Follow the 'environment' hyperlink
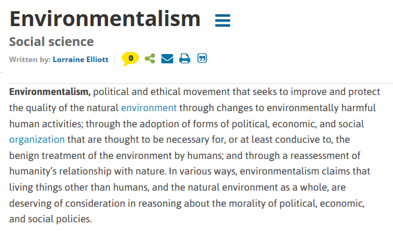393x249 pixels. point(149,108)
